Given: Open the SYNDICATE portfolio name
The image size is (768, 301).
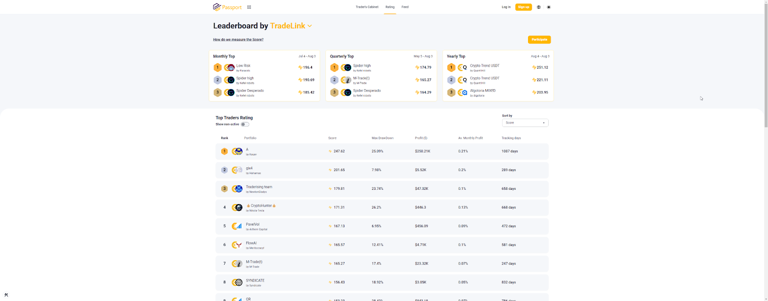Looking at the screenshot, I should (x=255, y=280).
